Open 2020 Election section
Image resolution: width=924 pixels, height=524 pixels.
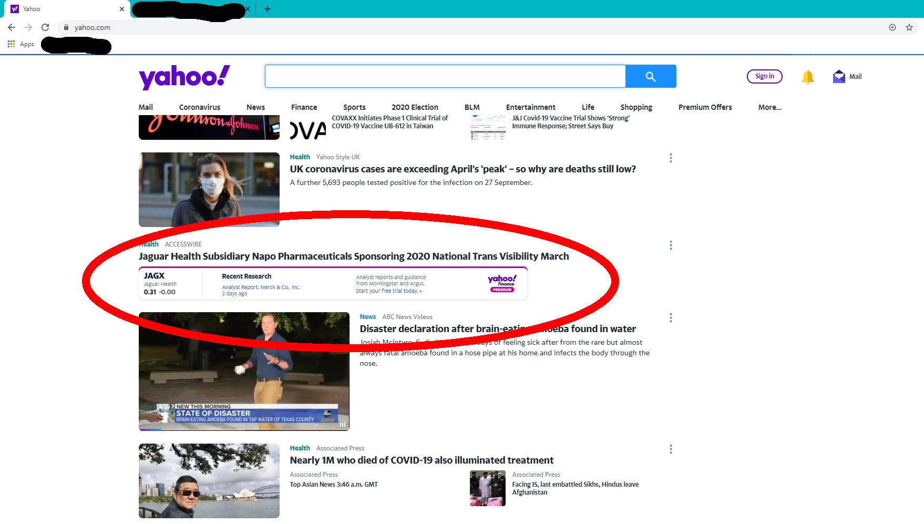coord(415,107)
